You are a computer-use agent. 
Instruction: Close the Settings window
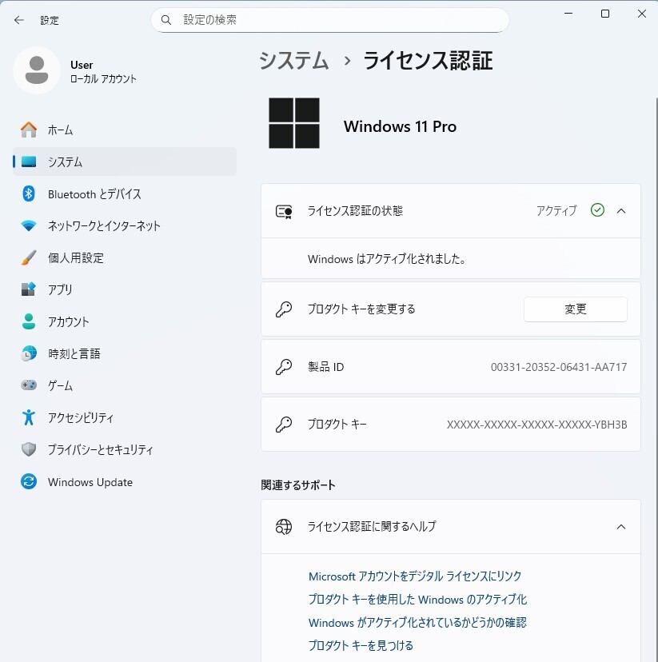[641, 14]
